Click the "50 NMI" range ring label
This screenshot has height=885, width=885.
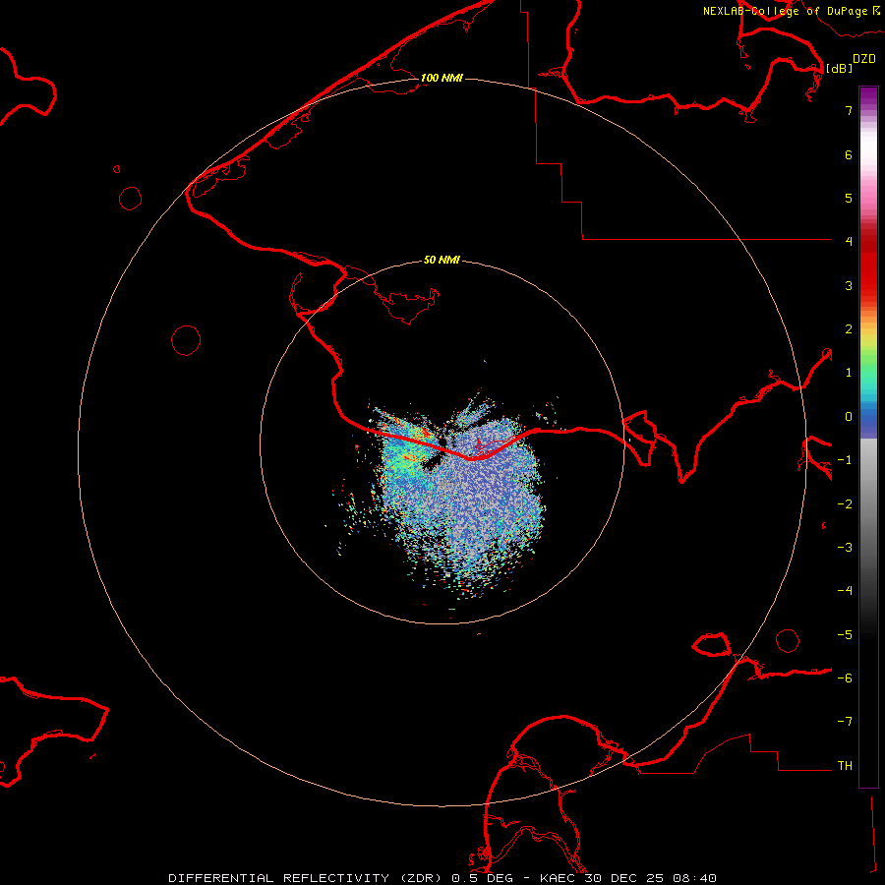click(x=442, y=261)
